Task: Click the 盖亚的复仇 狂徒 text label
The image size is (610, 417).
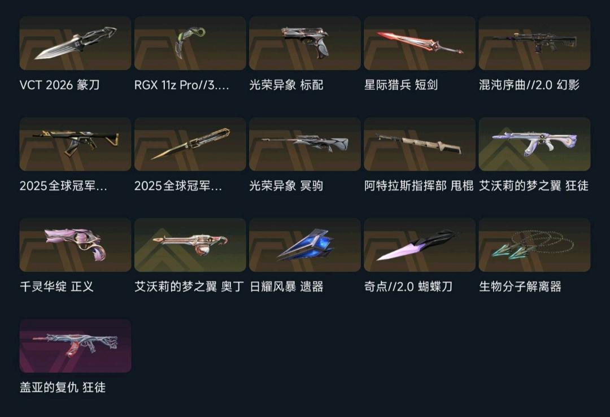Action: pyautogui.click(x=63, y=388)
